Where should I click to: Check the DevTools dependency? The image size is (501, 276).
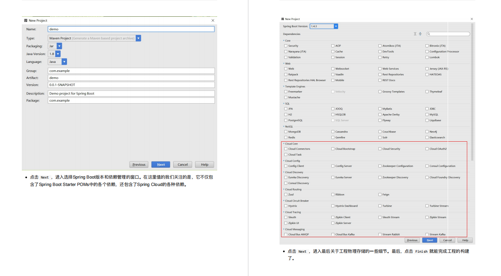(x=380, y=51)
